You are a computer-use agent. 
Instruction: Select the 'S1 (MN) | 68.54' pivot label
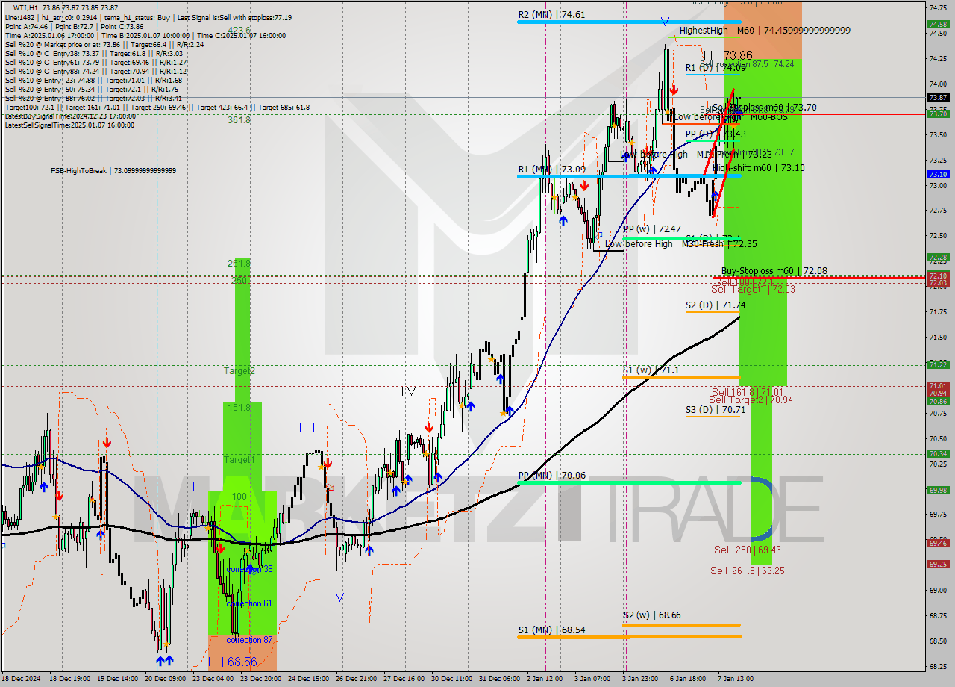click(x=551, y=630)
